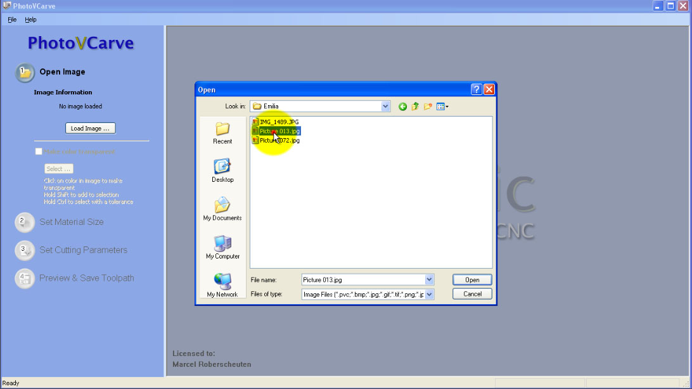Screen dimensions: 692x389
Task: Click the help question mark button in the dialog
Action: (x=476, y=89)
